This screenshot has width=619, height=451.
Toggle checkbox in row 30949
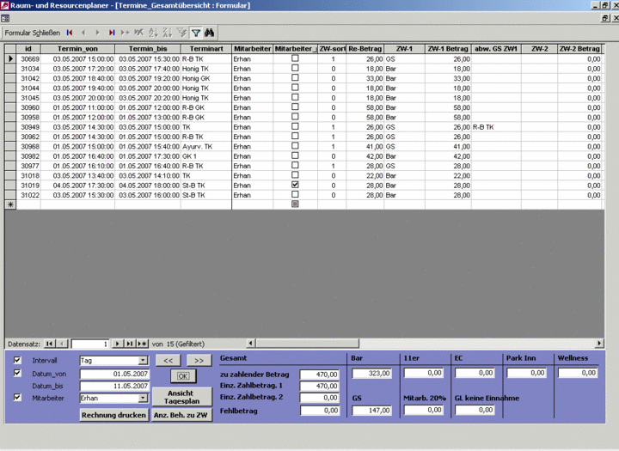[x=295, y=126]
